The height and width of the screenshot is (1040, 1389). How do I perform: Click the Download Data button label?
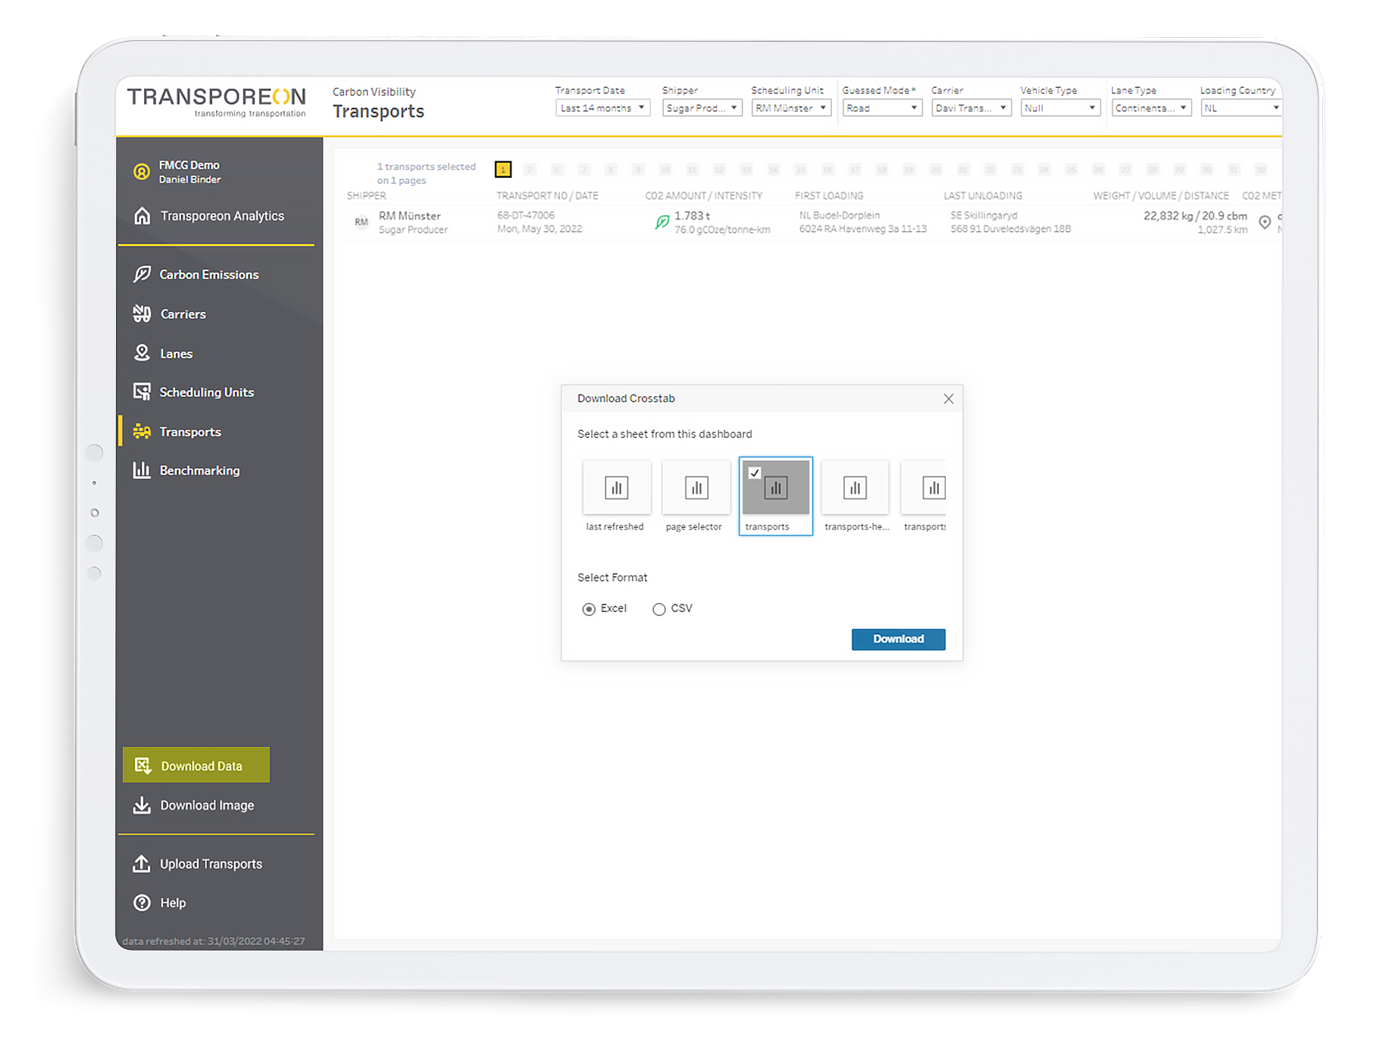pos(202,766)
